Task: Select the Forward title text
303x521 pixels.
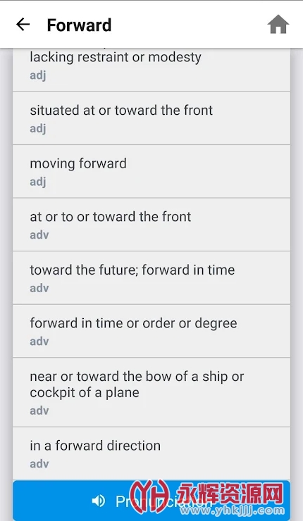Action: click(79, 25)
